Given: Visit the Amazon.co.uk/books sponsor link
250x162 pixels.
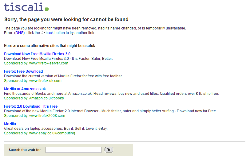Looking at the screenshot, I should pos(46,98).
